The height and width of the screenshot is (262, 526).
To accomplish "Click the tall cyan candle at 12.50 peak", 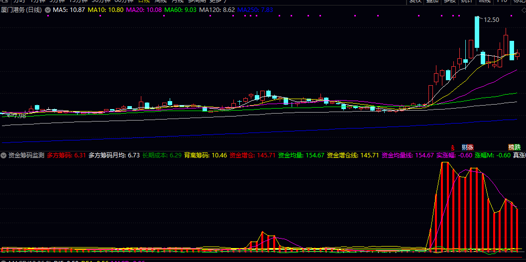I will (x=477, y=32).
